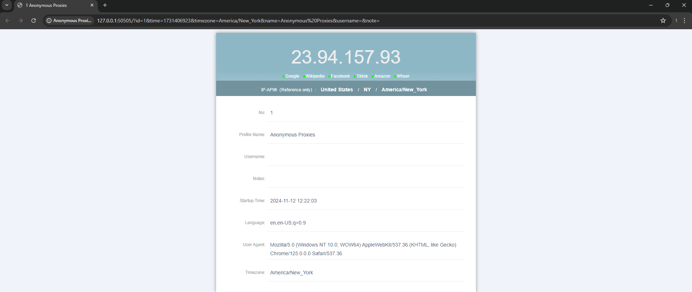Click the User Agent Mozilla/5.0 string
The image size is (692, 292).
pos(363,249)
